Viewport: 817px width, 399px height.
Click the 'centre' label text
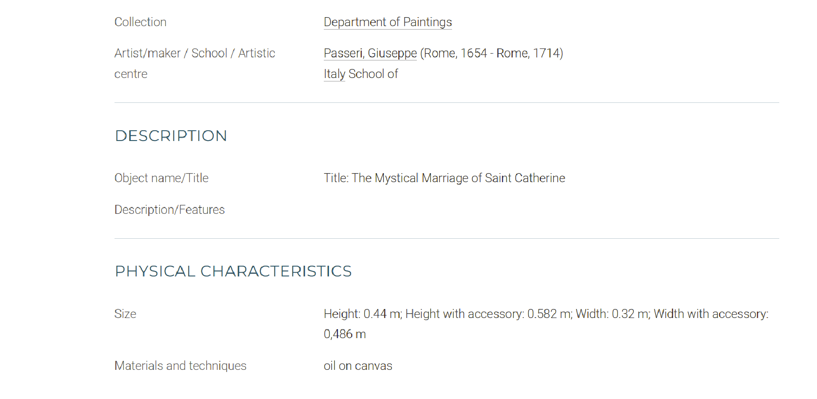[x=131, y=74]
